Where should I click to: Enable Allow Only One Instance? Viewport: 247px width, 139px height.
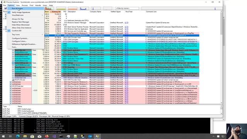(x=26, y=28)
